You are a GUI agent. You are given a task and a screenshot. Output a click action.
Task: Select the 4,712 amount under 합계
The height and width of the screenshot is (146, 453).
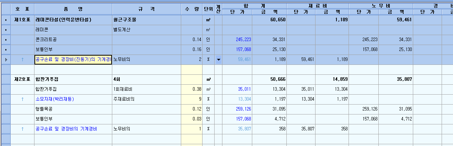pyautogui.click(x=269, y=119)
